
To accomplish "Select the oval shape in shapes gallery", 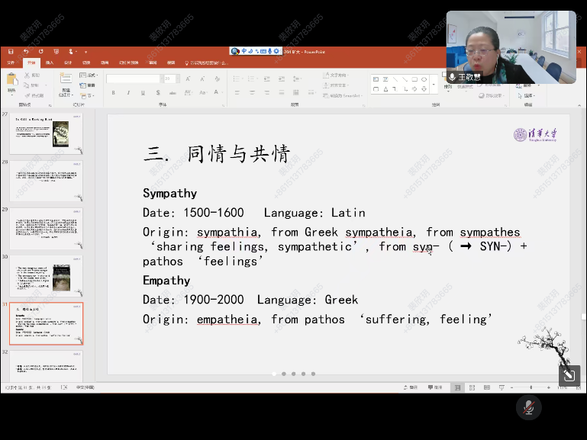I will click(424, 79).
